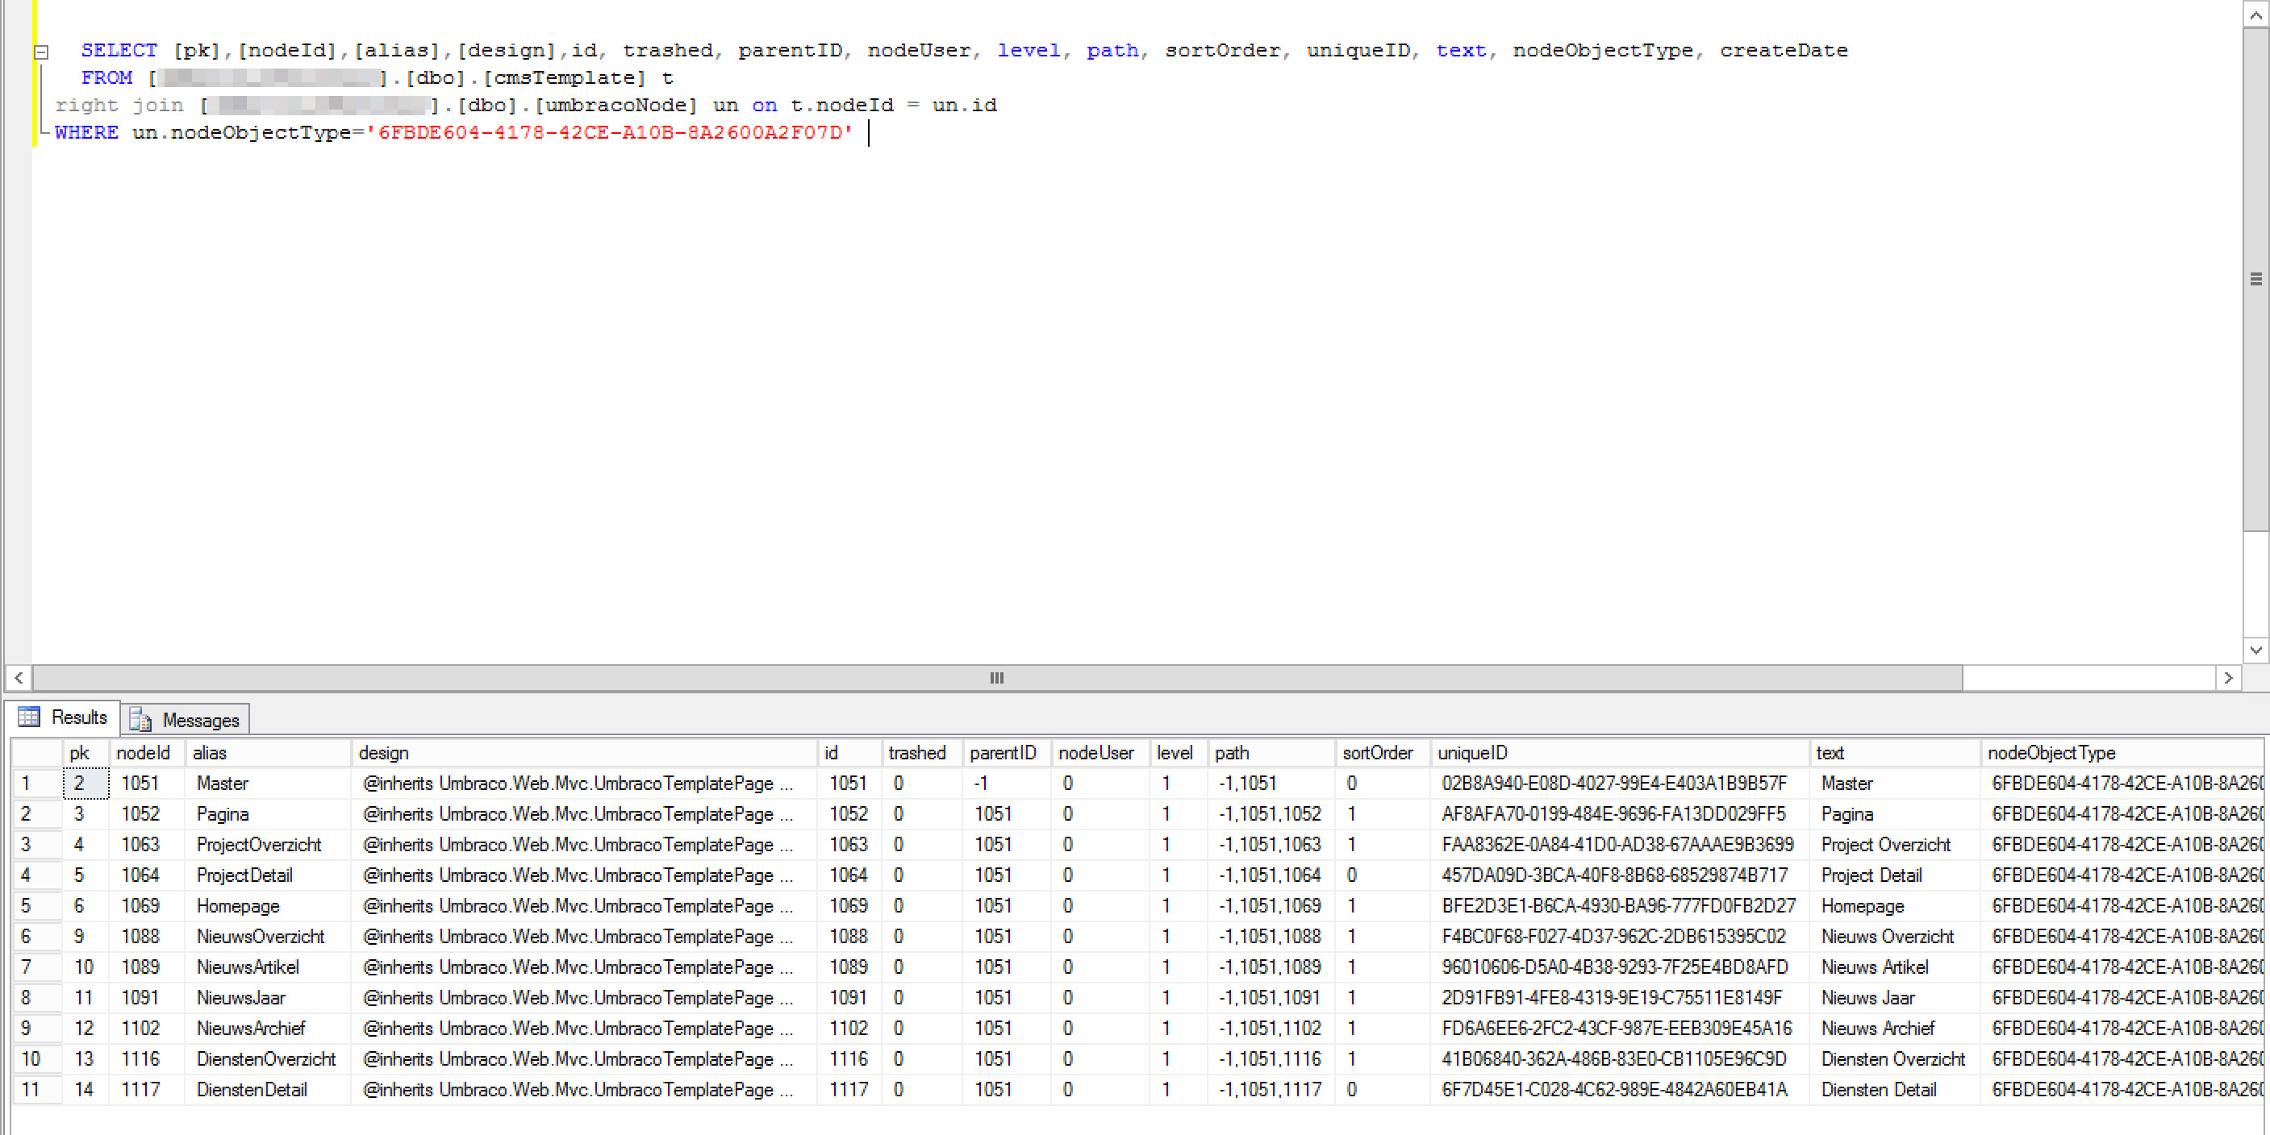The image size is (2270, 1135).
Task: Click uniqueID cell starting '02B8A940'
Action: pos(1620,784)
